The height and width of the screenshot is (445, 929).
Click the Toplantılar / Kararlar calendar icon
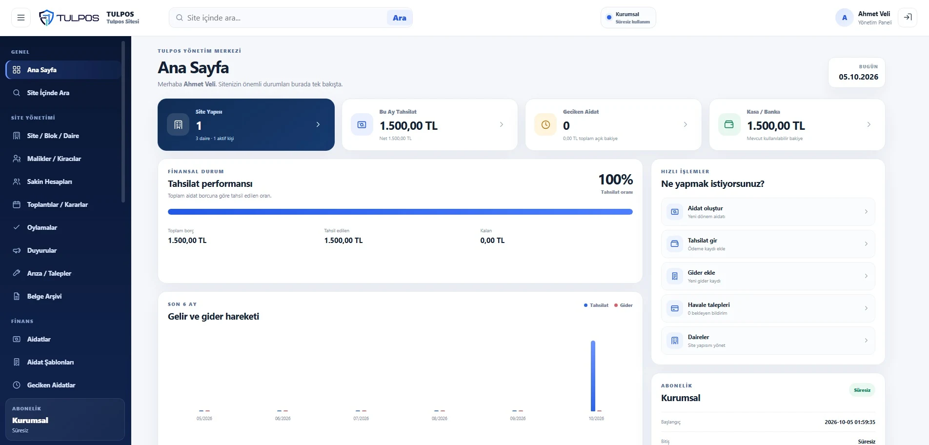click(x=17, y=204)
